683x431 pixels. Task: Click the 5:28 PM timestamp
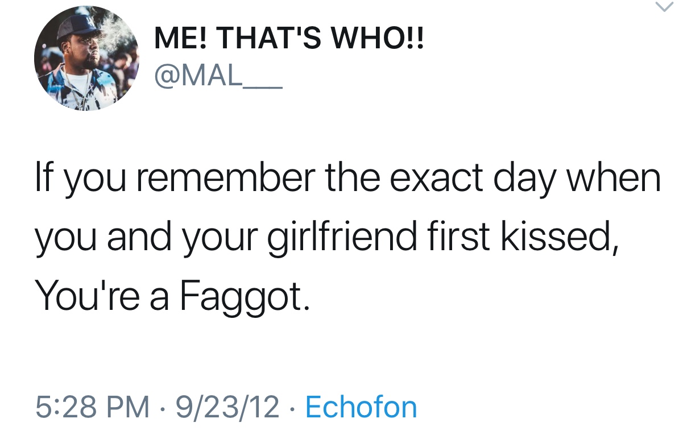(93, 407)
